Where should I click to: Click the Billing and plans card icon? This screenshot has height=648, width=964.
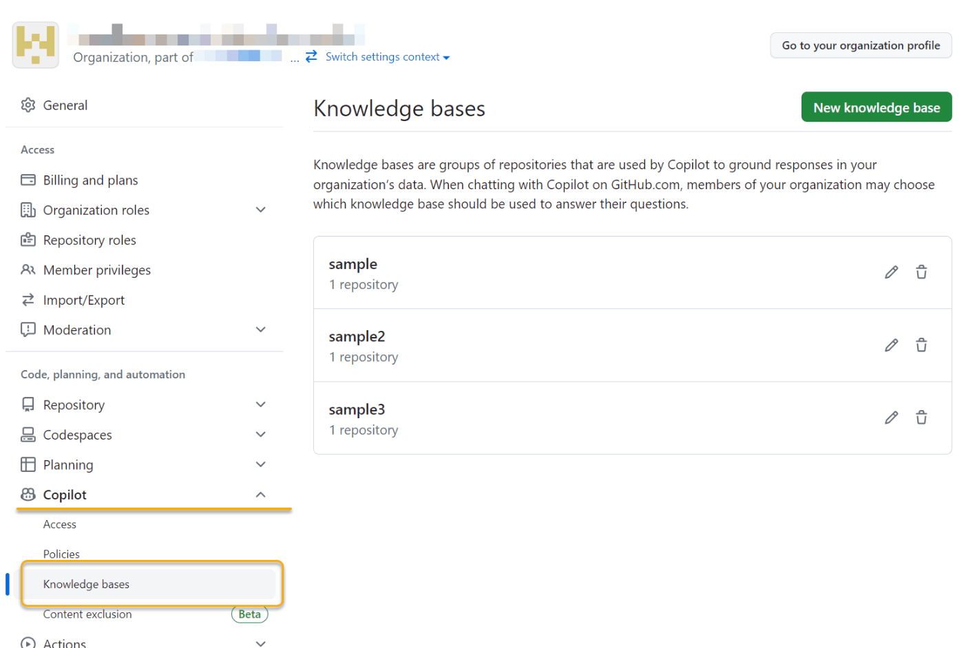[28, 180]
